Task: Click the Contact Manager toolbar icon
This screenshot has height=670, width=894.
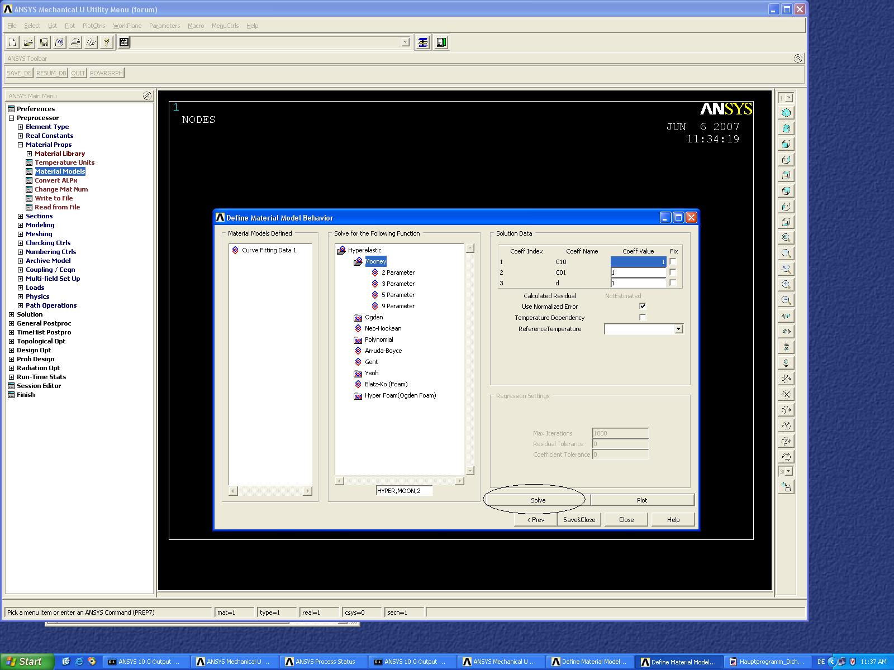Action: (x=441, y=42)
